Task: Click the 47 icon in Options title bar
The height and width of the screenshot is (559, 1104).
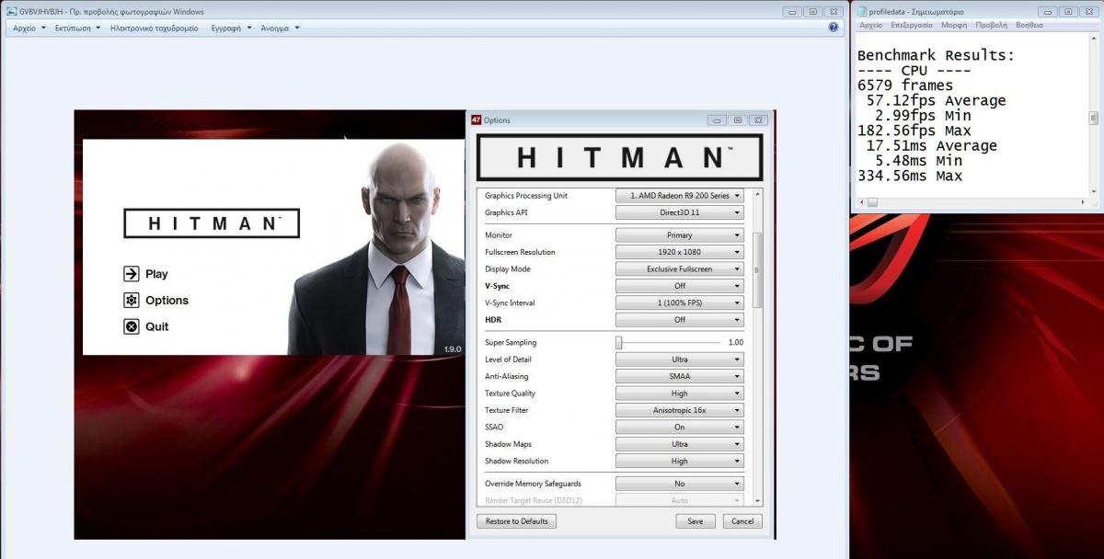Action: point(476,120)
